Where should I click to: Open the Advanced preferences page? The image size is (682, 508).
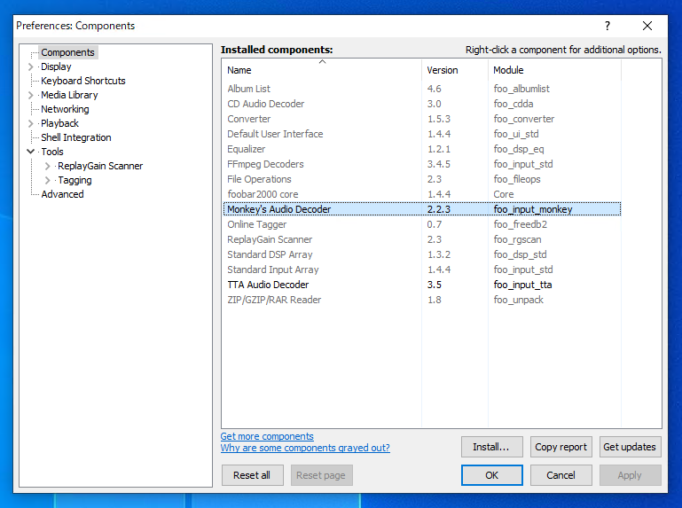pos(62,194)
